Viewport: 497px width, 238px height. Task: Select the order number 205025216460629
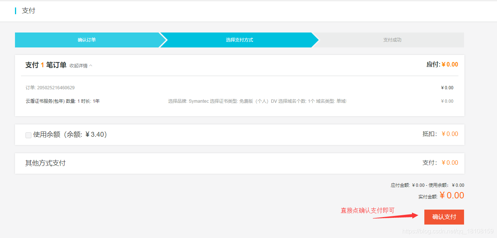click(50, 87)
